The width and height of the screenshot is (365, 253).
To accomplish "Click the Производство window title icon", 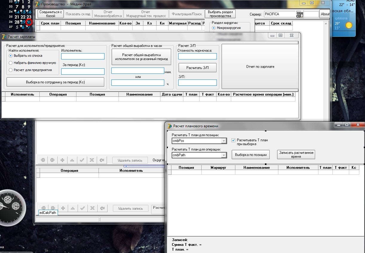I will click(38, 4).
